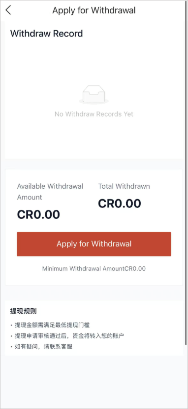Click the 请联系客服 contact support rule
Image resolution: width=188 pixels, height=409 pixels.
click(x=43, y=347)
